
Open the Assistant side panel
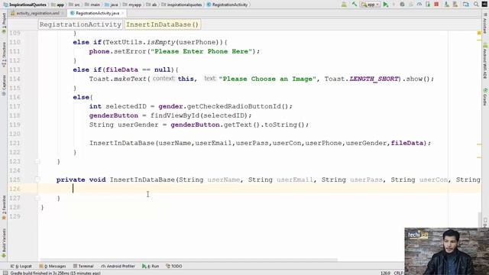click(x=485, y=24)
